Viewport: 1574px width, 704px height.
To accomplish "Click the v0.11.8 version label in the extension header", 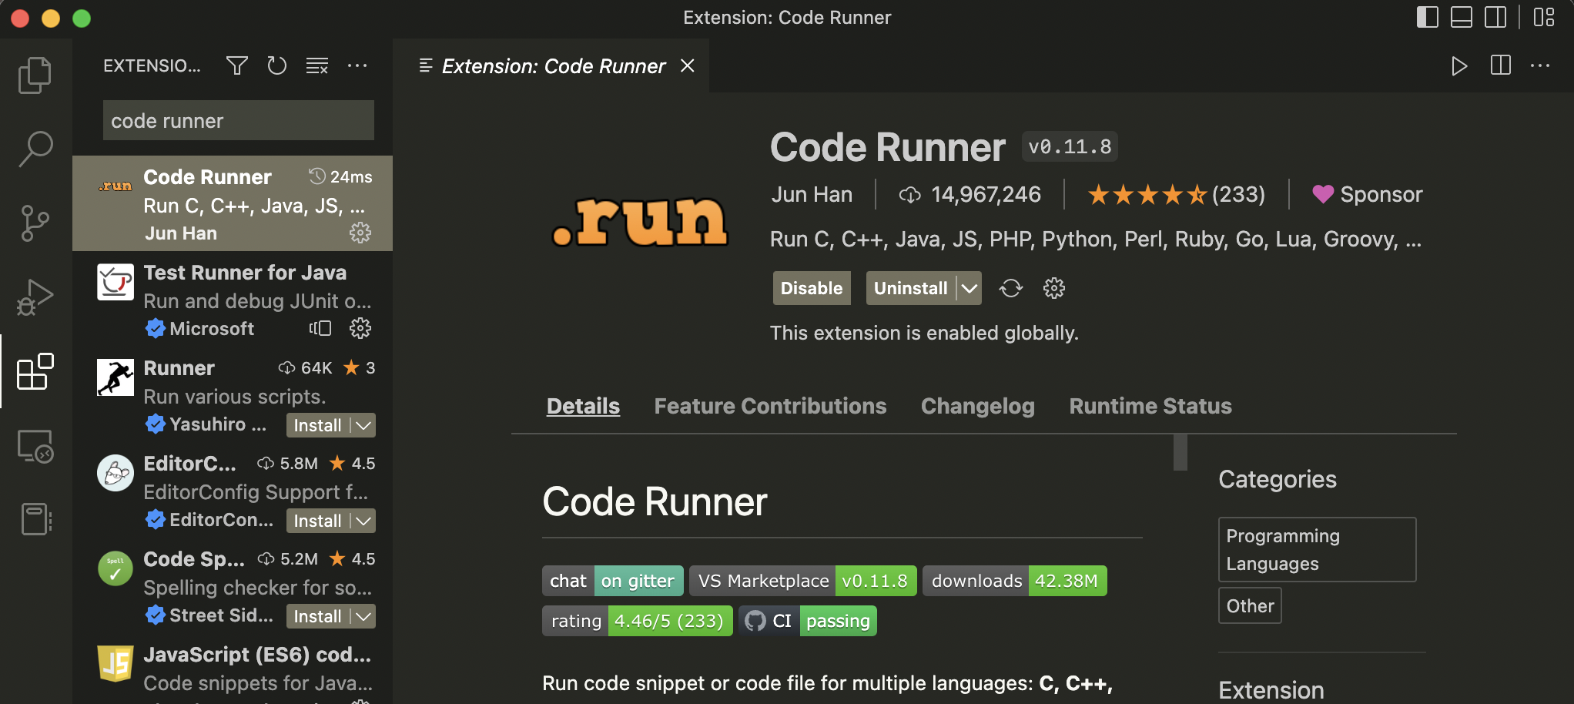I will (x=1070, y=146).
